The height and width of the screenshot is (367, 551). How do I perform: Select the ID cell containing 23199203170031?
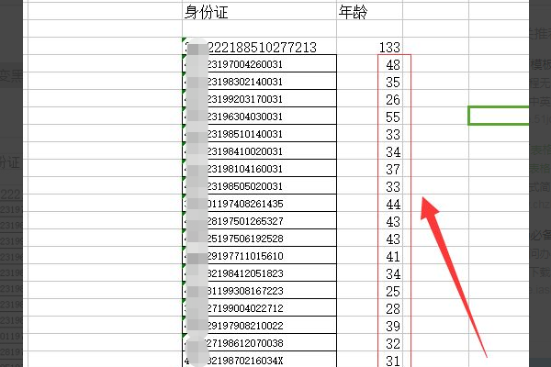259,98
